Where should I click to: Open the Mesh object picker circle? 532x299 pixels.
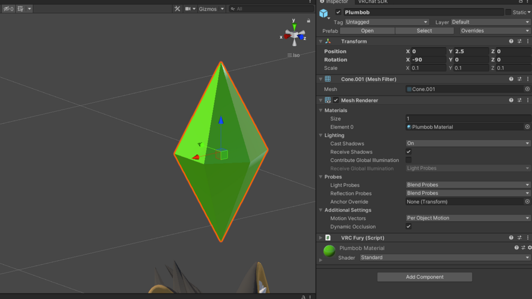tap(527, 89)
